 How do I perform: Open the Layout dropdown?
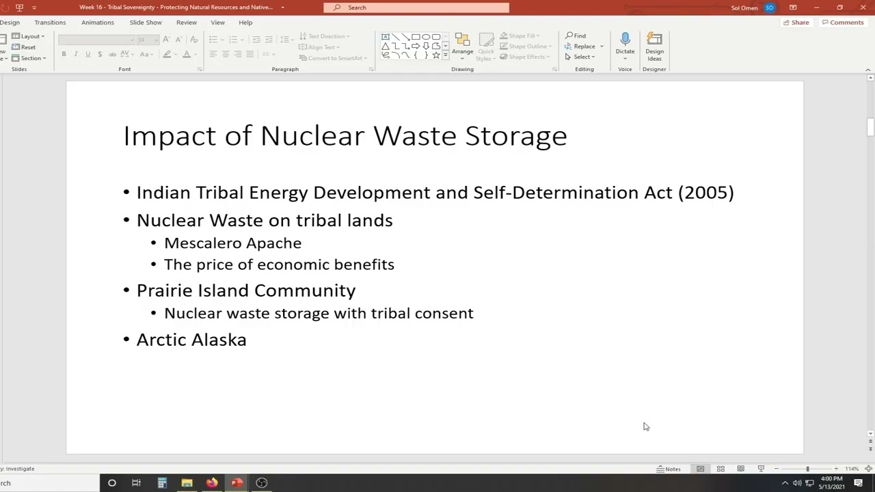(x=28, y=36)
